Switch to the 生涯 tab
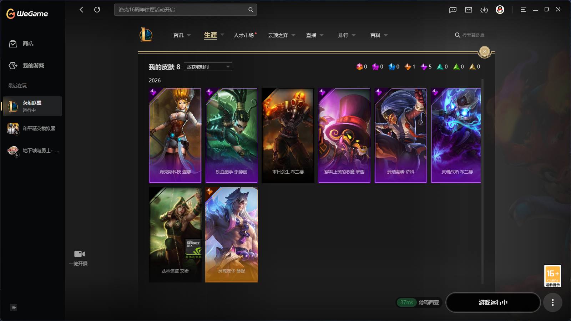 pyautogui.click(x=211, y=35)
